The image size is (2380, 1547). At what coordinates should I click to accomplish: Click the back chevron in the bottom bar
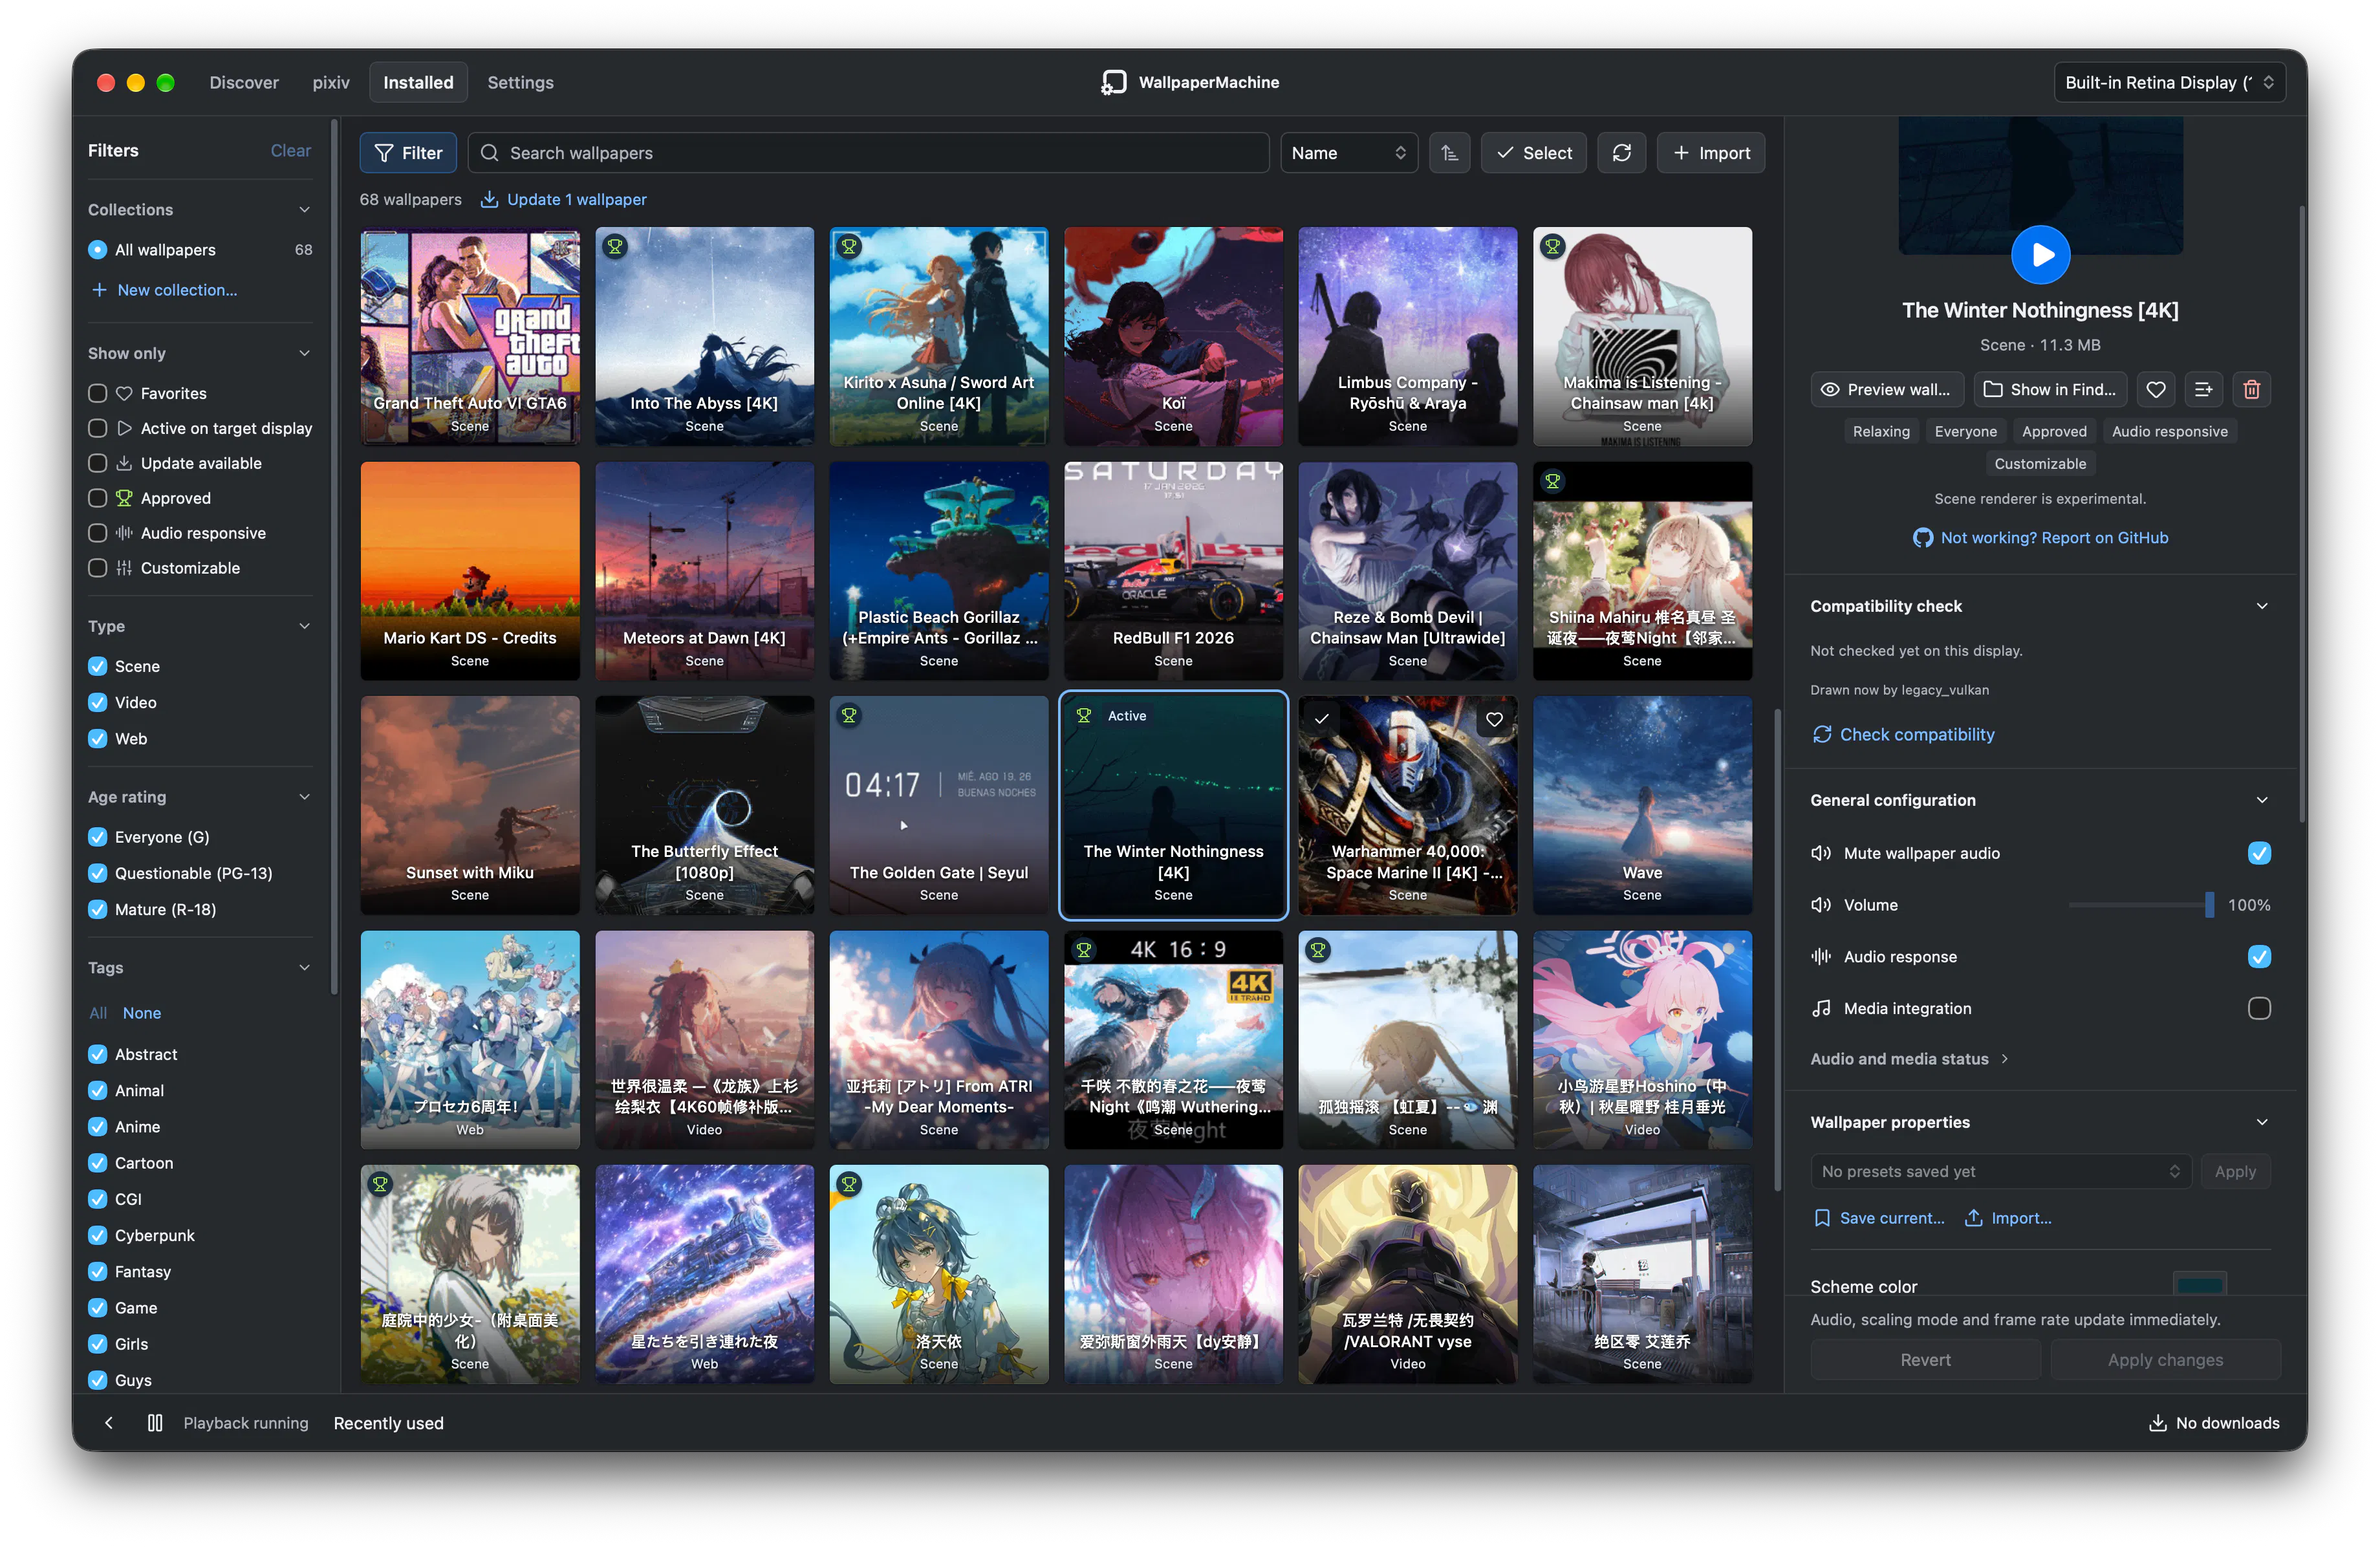tap(109, 1422)
